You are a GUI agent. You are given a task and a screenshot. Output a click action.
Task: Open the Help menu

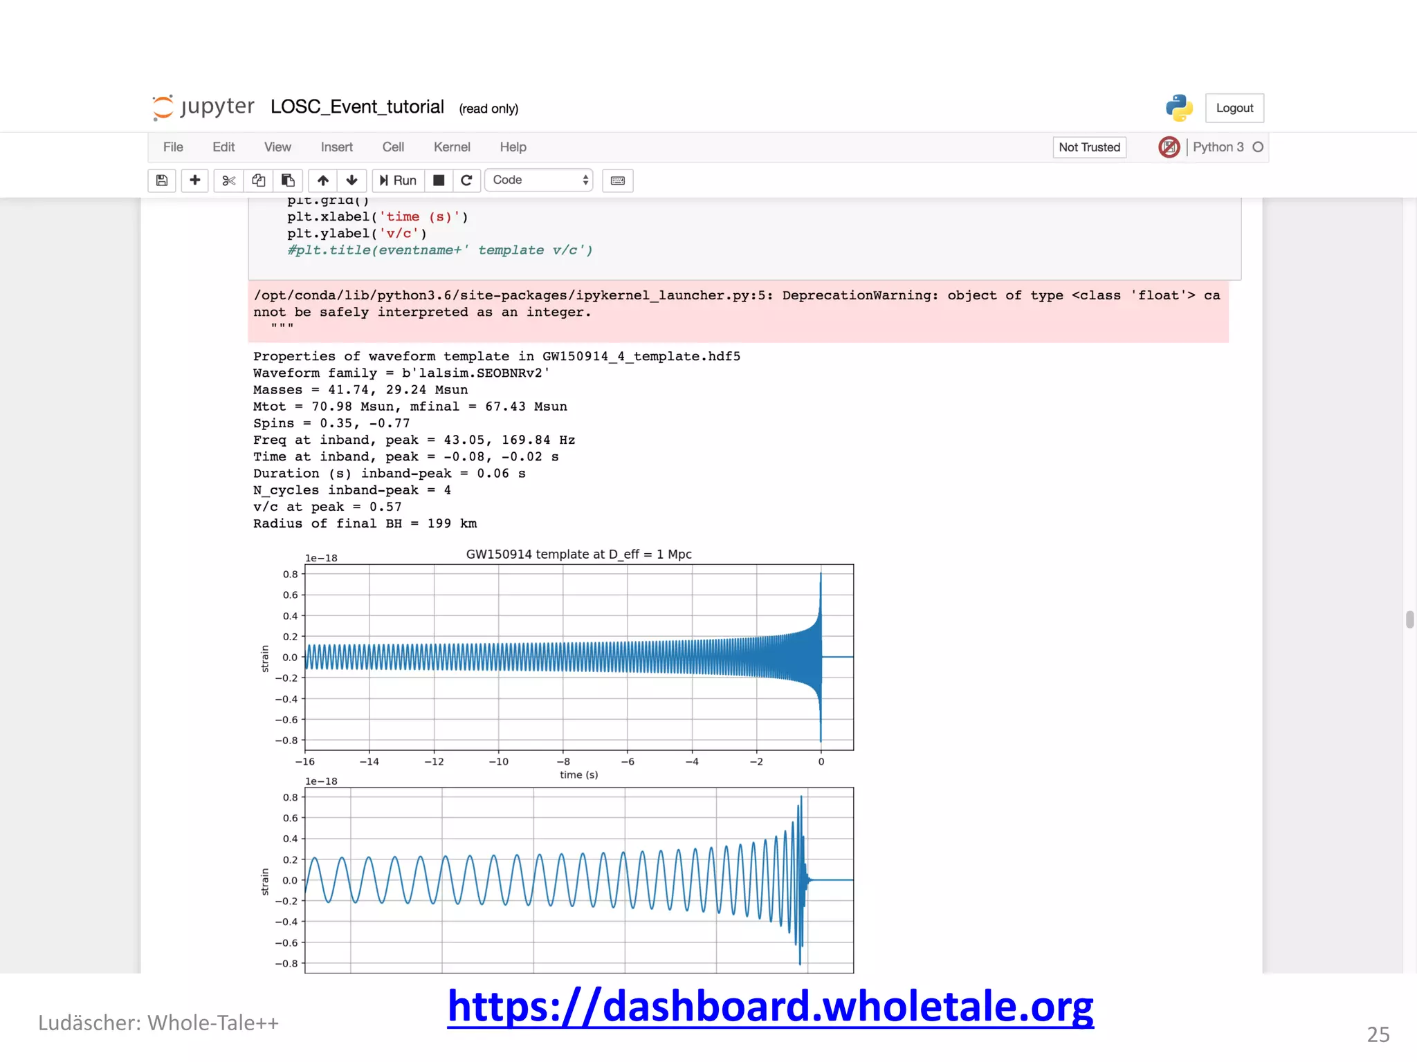(x=513, y=147)
